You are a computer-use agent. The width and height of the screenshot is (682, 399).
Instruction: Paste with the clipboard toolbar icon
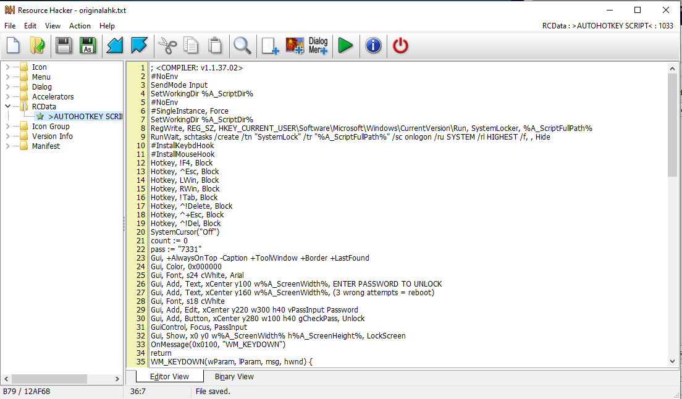coord(215,46)
